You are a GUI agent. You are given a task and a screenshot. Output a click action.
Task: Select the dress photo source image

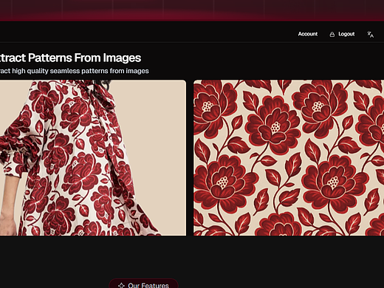coord(93,158)
